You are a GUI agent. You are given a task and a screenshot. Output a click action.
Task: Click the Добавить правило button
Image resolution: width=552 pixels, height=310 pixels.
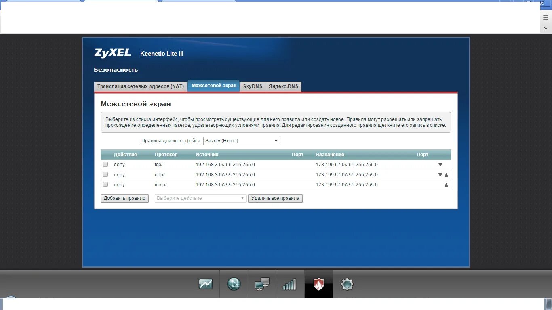pos(124,198)
